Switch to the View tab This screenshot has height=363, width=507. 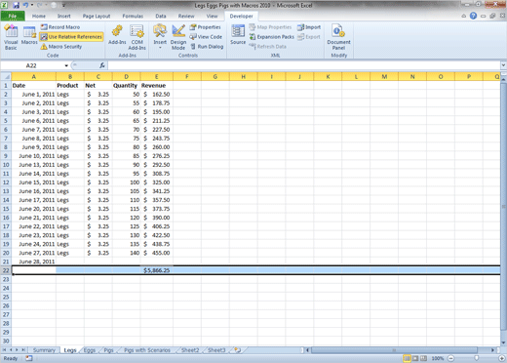[x=212, y=16]
